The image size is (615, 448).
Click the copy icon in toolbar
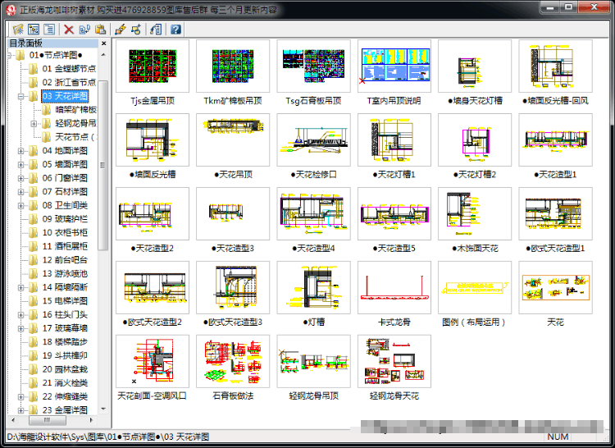pyautogui.click(x=84, y=29)
